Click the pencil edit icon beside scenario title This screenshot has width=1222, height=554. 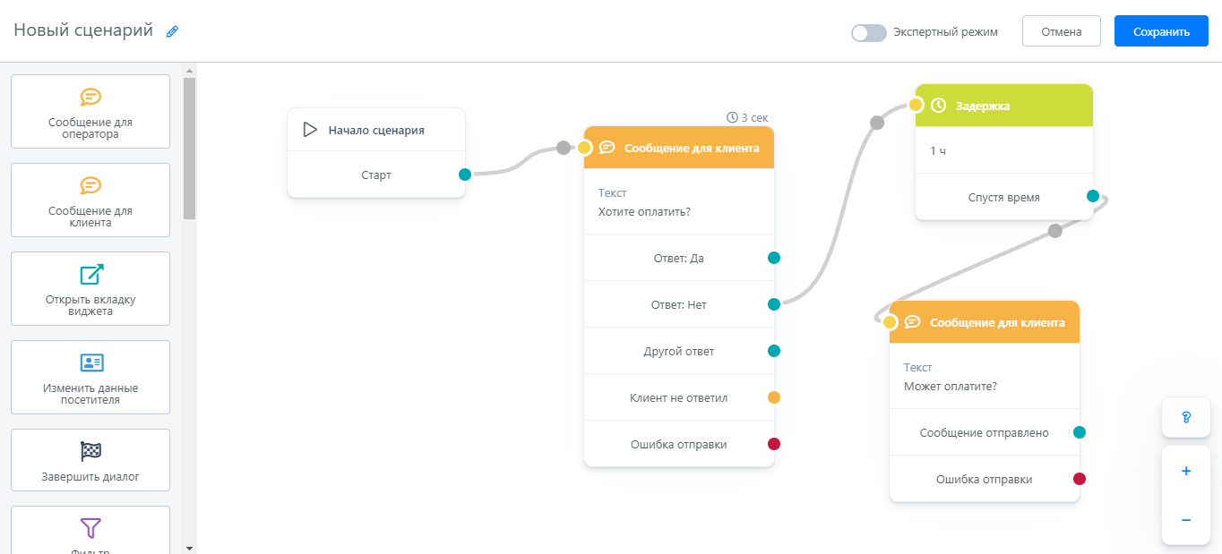(x=173, y=31)
